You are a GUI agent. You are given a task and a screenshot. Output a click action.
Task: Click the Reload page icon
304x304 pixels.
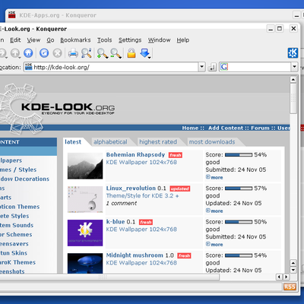pos(44,53)
